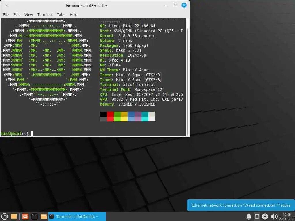
Task: Click the "Terminal: xfce4-terminal" line
Action: click(128, 85)
